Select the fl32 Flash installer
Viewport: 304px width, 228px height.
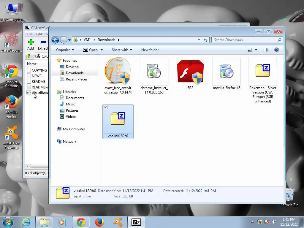pyautogui.click(x=190, y=72)
